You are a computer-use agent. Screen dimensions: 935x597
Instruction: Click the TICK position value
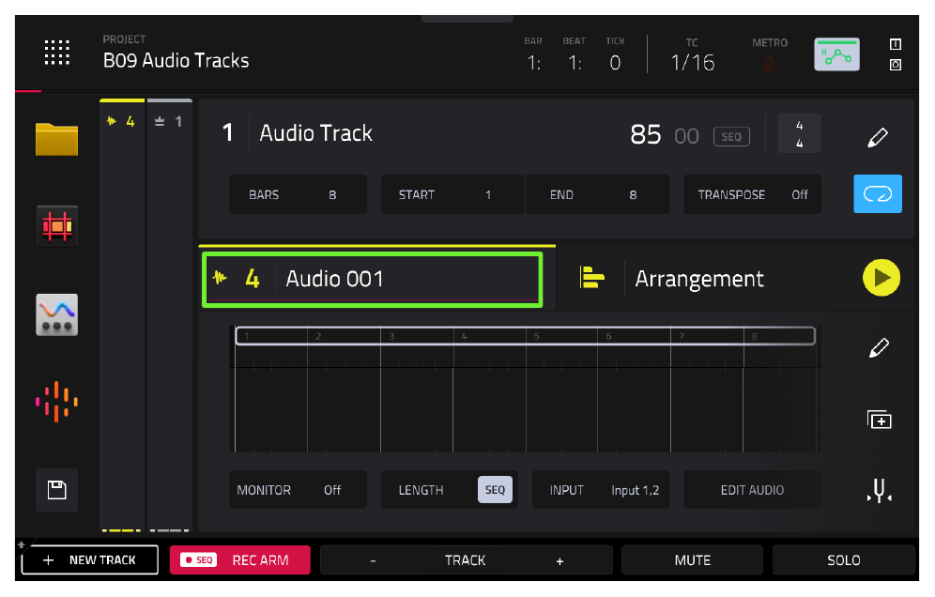tap(615, 63)
